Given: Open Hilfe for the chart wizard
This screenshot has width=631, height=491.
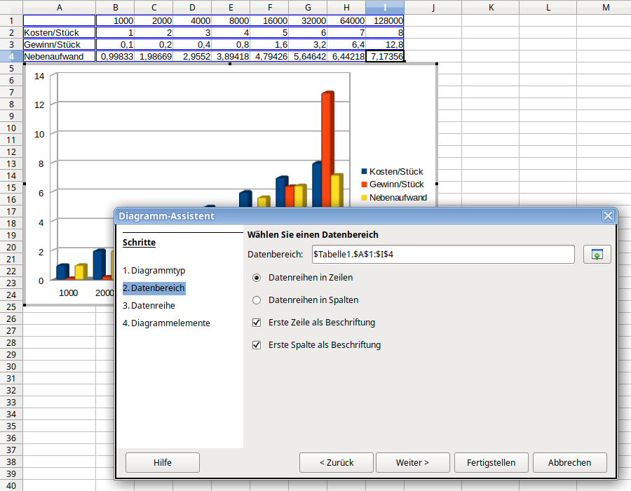Looking at the screenshot, I should click(163, 462).
